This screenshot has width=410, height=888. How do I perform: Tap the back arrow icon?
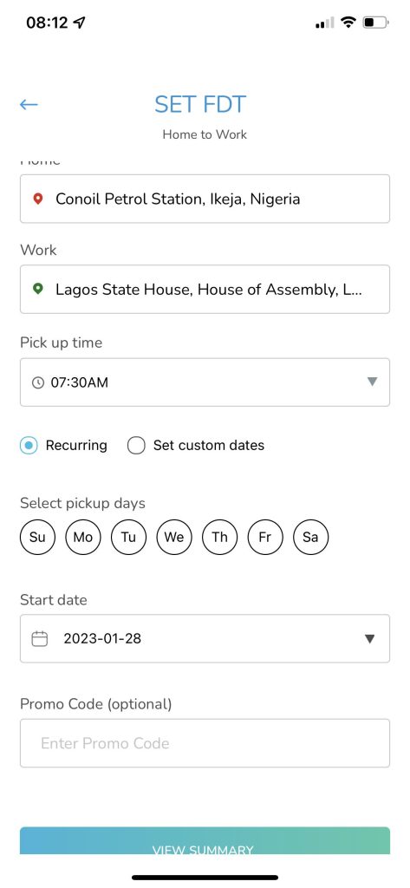point(29,104)
